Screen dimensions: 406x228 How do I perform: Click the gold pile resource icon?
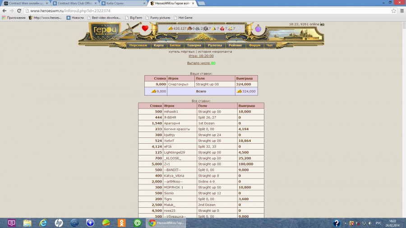[170, 28]
